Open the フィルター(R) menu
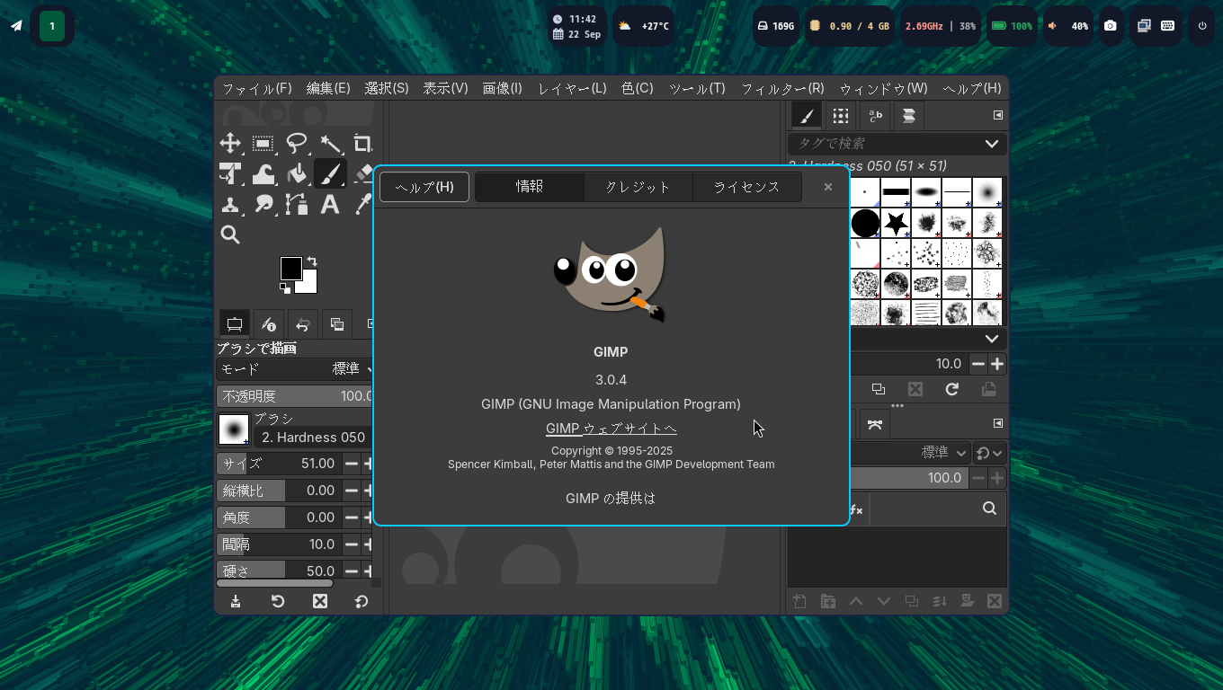The height and width of the screenshot is (690, 1223). point(781,88)
